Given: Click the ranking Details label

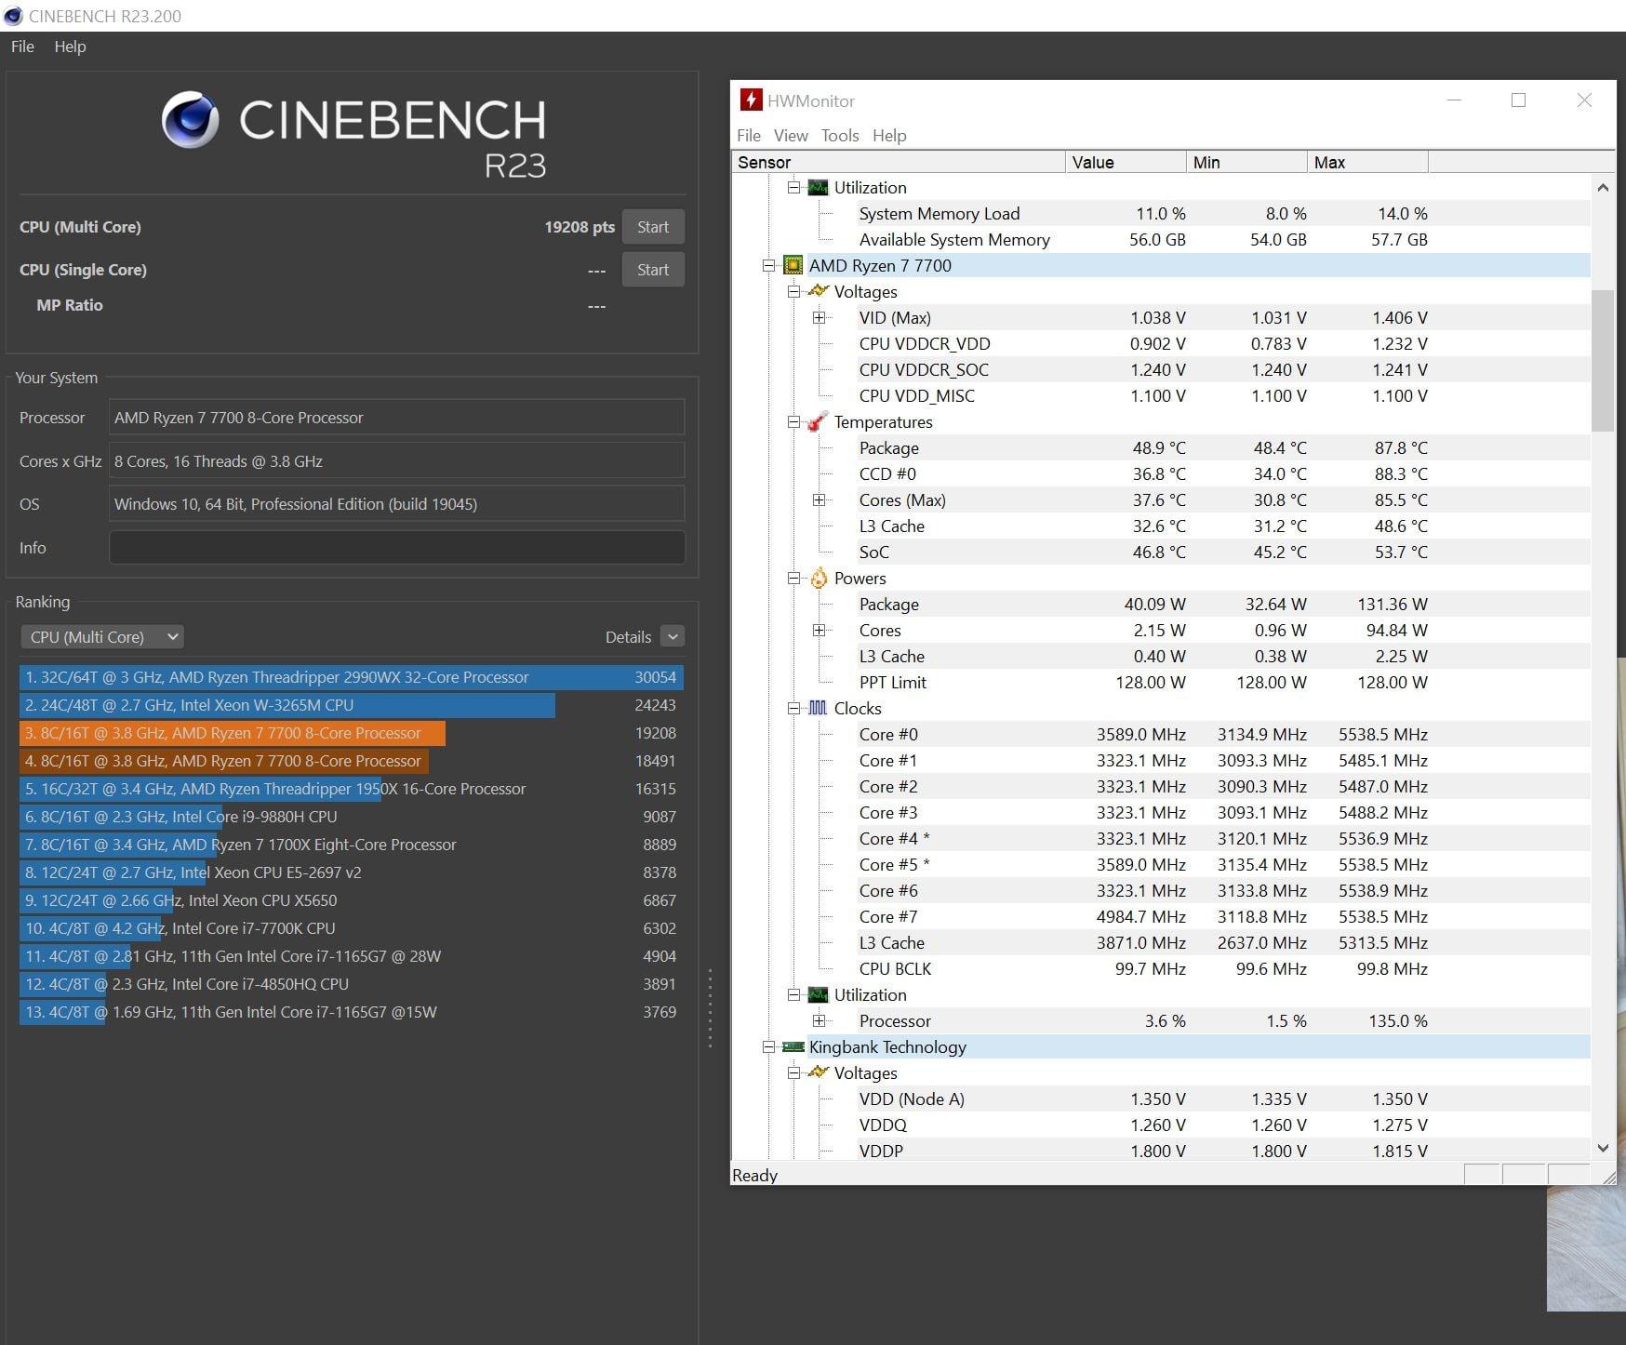Looking at the screenshot, I should tap(628, 637).
